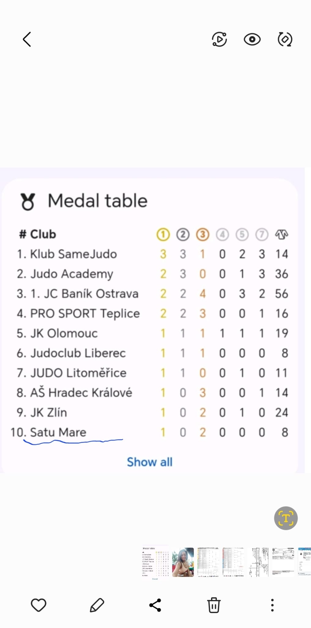The image size is (311, 628).
Task: Tap the yellow extract text button
Action: coord(286,518)
